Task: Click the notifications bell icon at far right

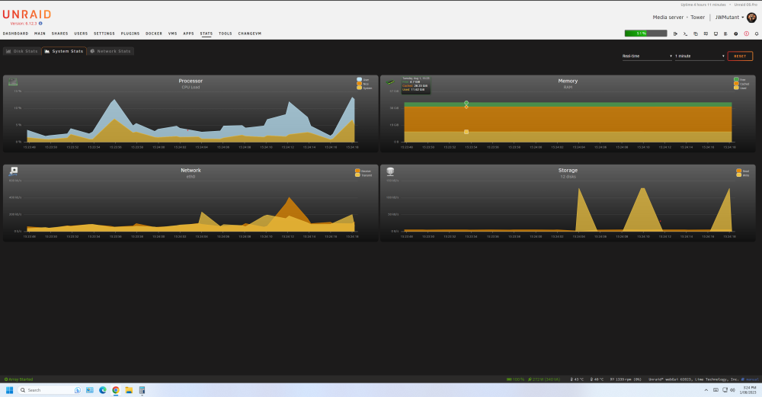Action: 757,34
